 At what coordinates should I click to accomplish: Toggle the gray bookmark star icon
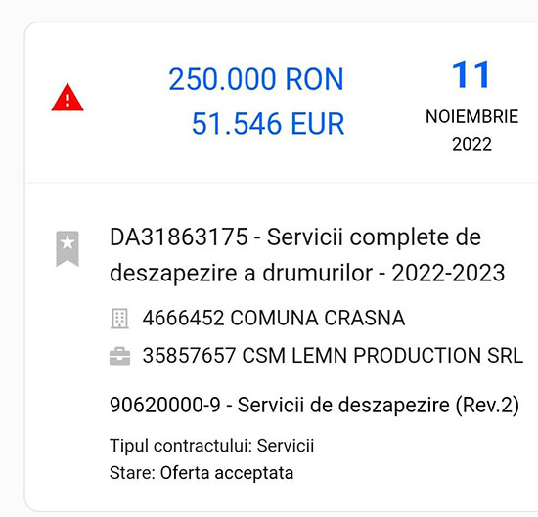pos(67,248)
